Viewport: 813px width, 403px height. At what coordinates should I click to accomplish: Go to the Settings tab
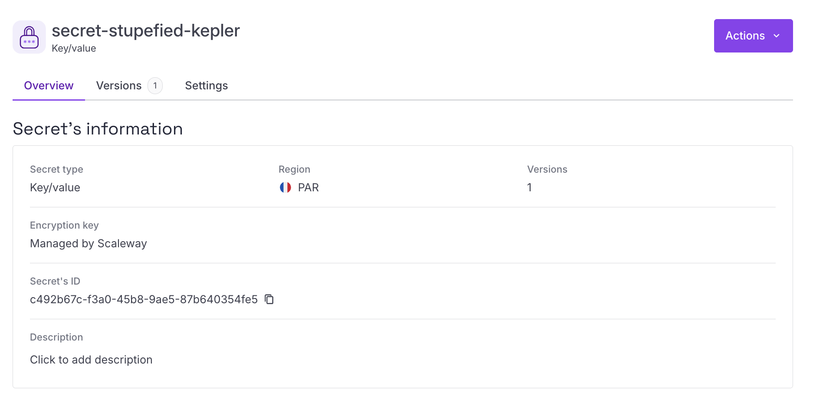click(x=207, y=85)
